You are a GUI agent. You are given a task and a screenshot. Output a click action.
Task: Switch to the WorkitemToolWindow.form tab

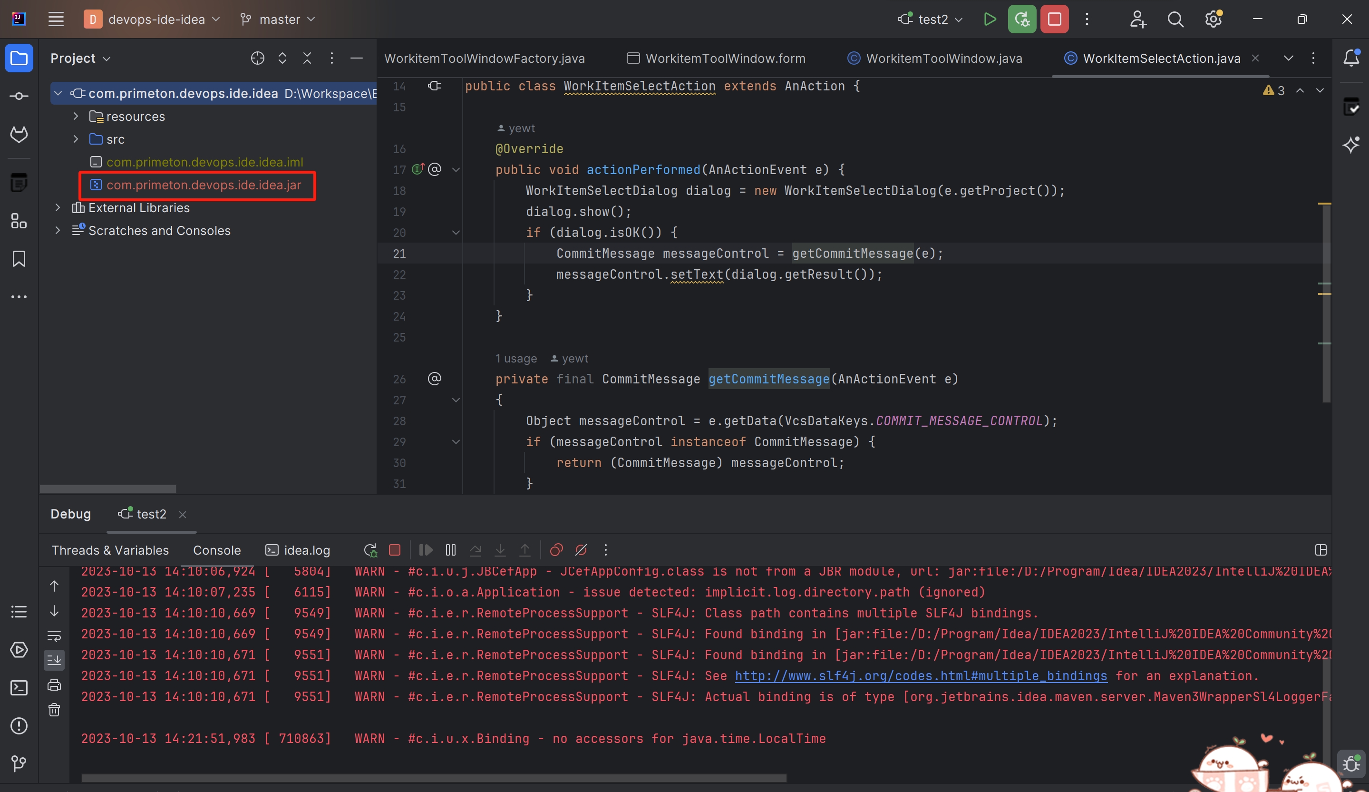click(722, 58)
